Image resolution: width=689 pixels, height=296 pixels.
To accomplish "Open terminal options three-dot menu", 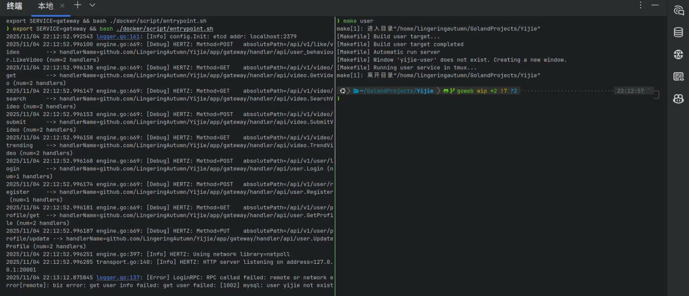I will pos(641,5).
